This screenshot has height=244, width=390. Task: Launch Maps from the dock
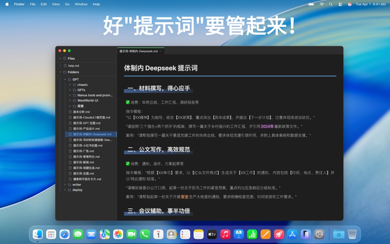click(x=105, y=234)
